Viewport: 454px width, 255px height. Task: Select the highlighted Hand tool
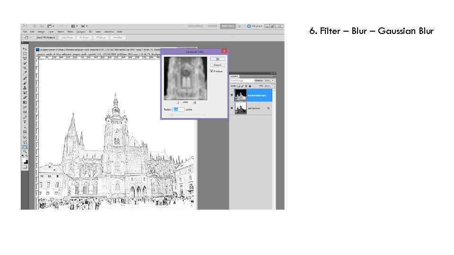pos(25,147)
